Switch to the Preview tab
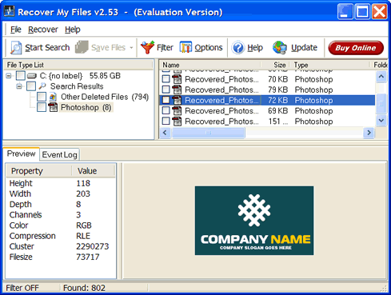This screenshot has height=295, width=391. coord(22,153)
